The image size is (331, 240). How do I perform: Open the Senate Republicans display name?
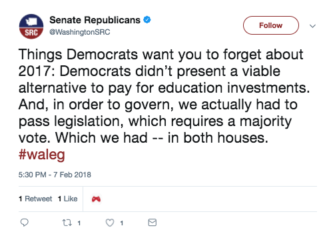coord(95,20)
